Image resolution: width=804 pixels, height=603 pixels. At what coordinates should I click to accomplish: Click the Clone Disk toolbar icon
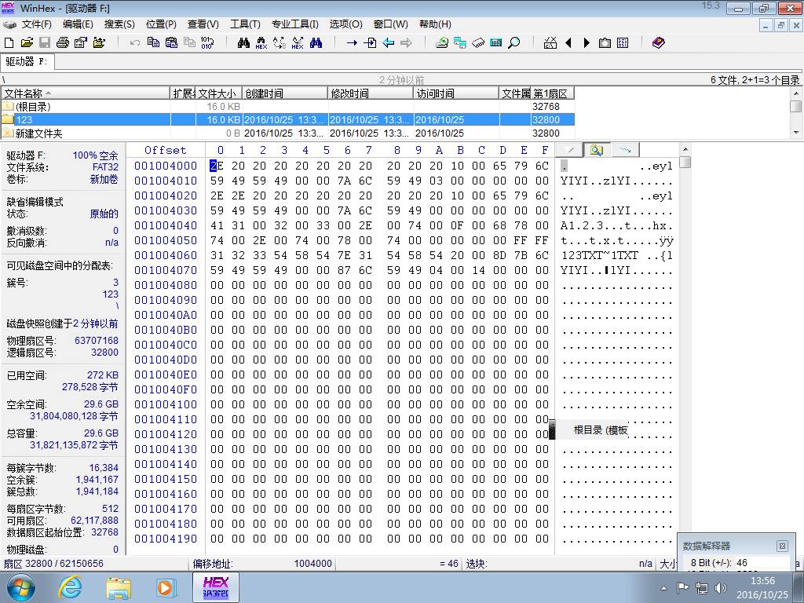460,42
